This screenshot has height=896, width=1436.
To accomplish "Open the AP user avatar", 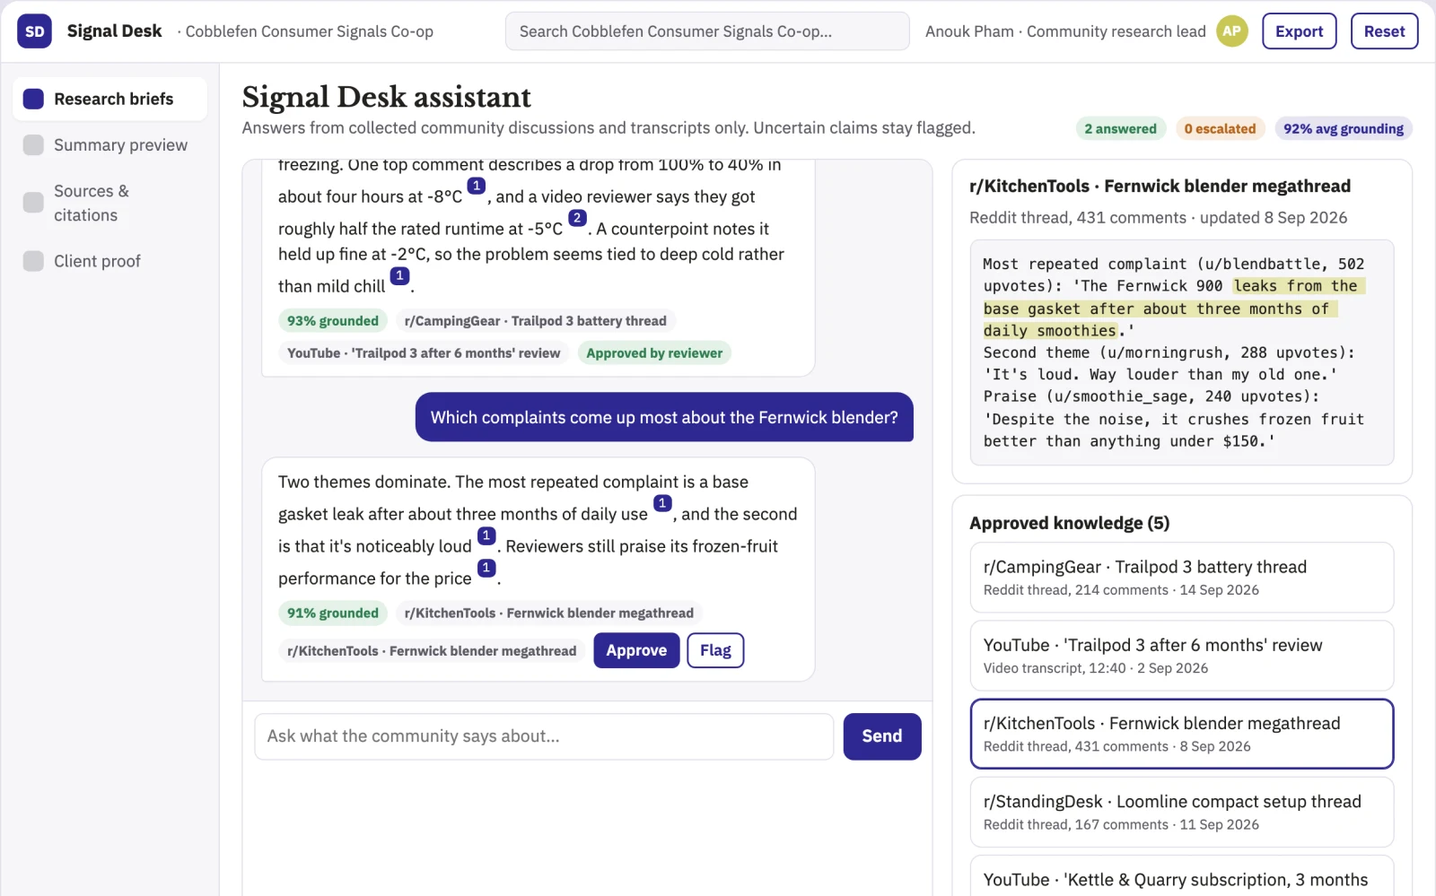I will click(1231, 31).
